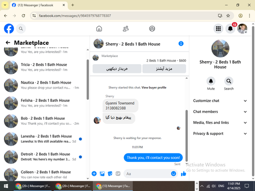Open the Windows Start menu
This screenshot has height=191, width=255.
(x=6, y=186)
